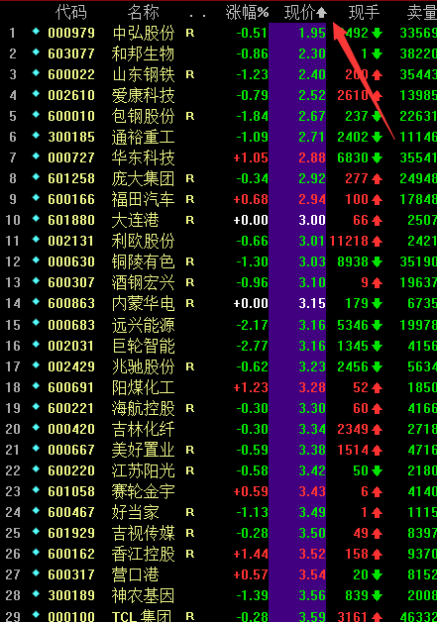The height and width of the screenshot is (622, 437).
Task: Click the diamond icon beside 000683
Action: click(x=36, y=323)
